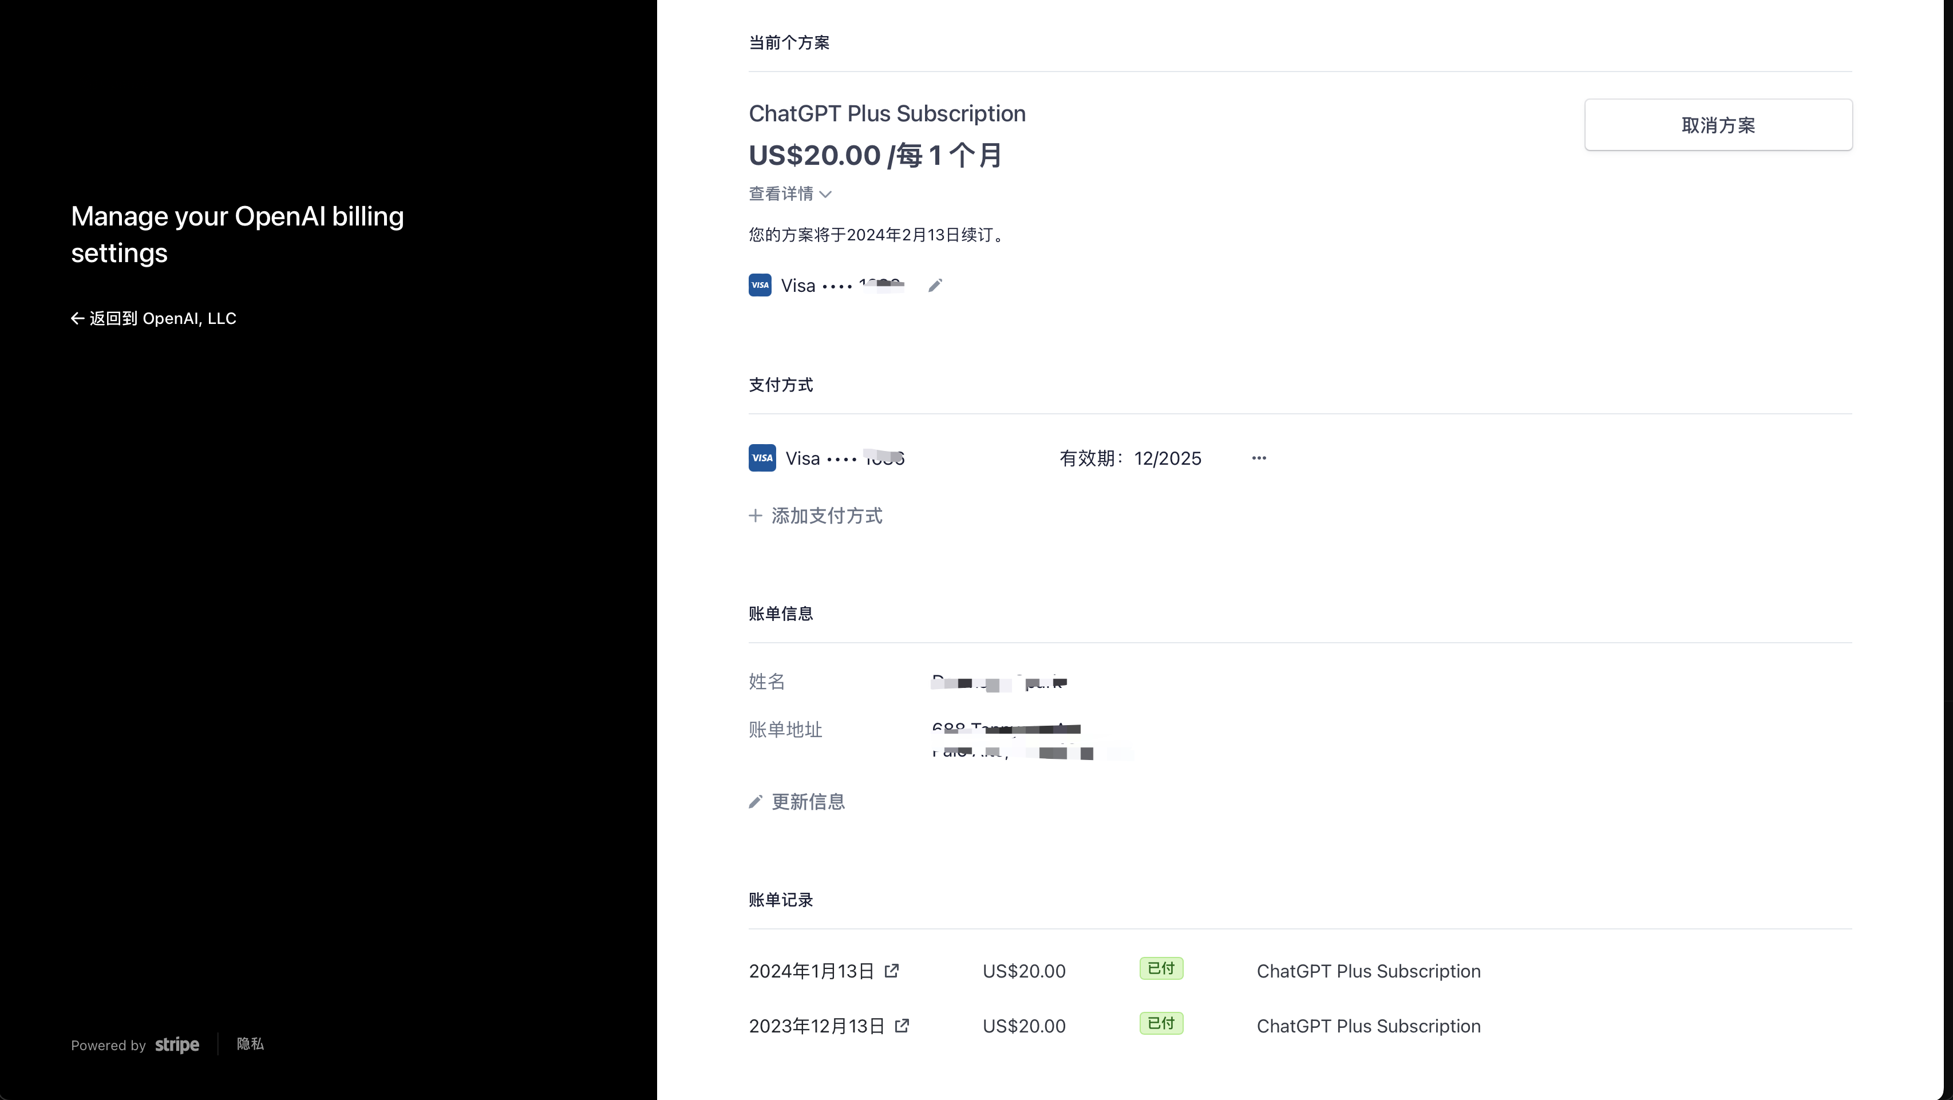The width and height of the screenshot is (1953, 1100).
Task: Click Visa logo in current plan section
Action: pos(760,285)
